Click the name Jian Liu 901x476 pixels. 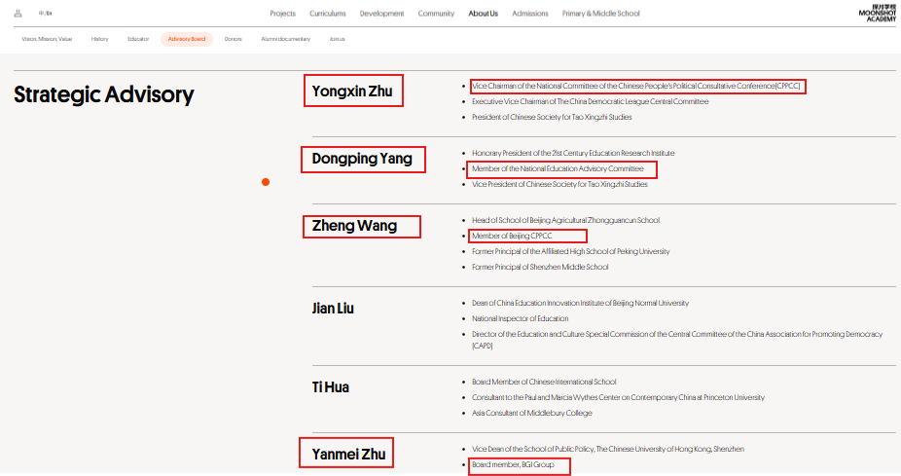(333, 309)
